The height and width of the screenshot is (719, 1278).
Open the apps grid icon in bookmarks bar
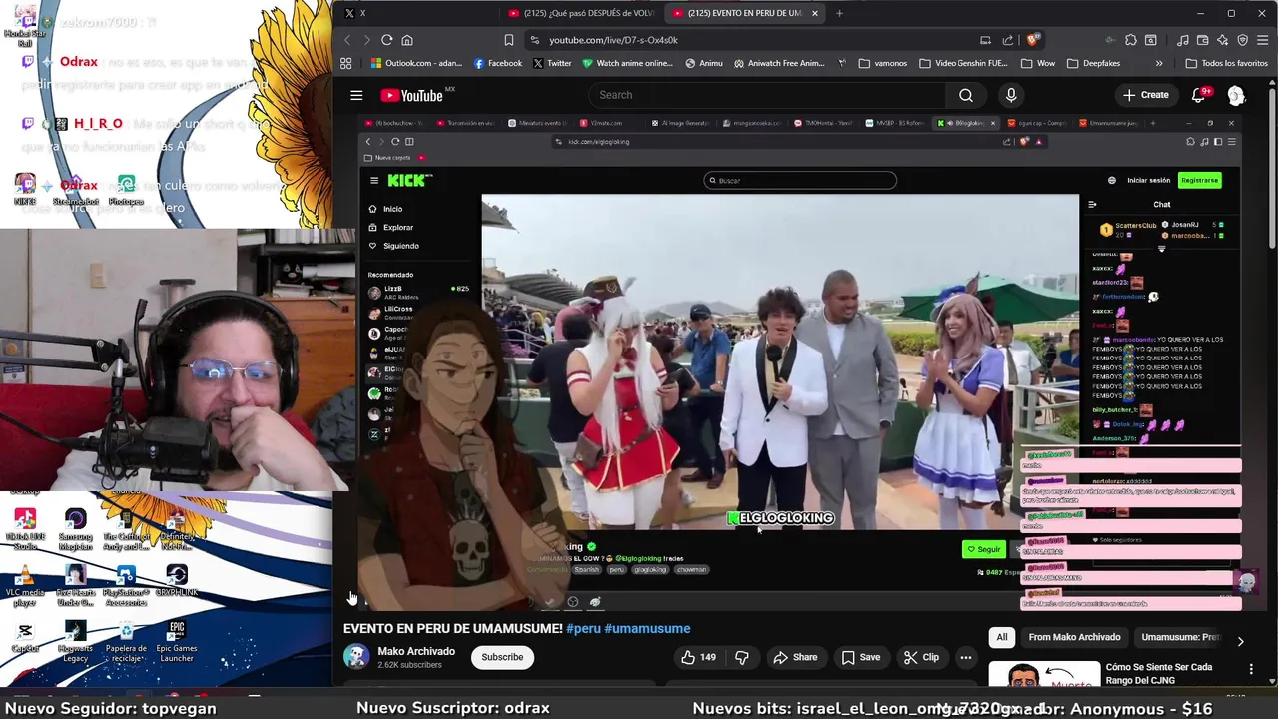pos(346,63)
